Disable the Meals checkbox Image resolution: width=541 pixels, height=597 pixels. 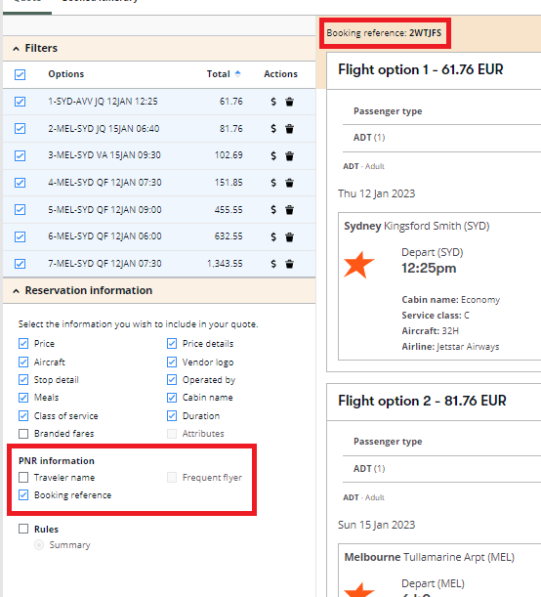tap(23, 398)
